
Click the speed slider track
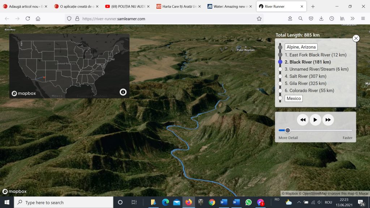click(x=318, y=130)
